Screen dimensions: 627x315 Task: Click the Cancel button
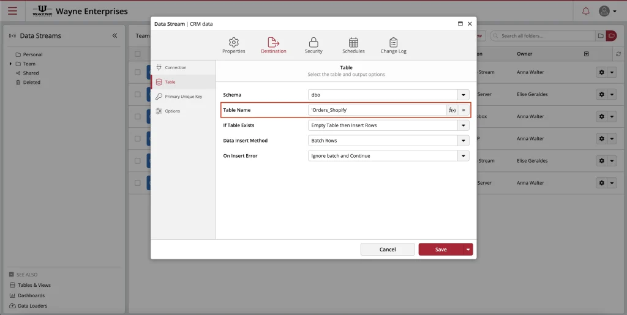[x=388, y=249]
